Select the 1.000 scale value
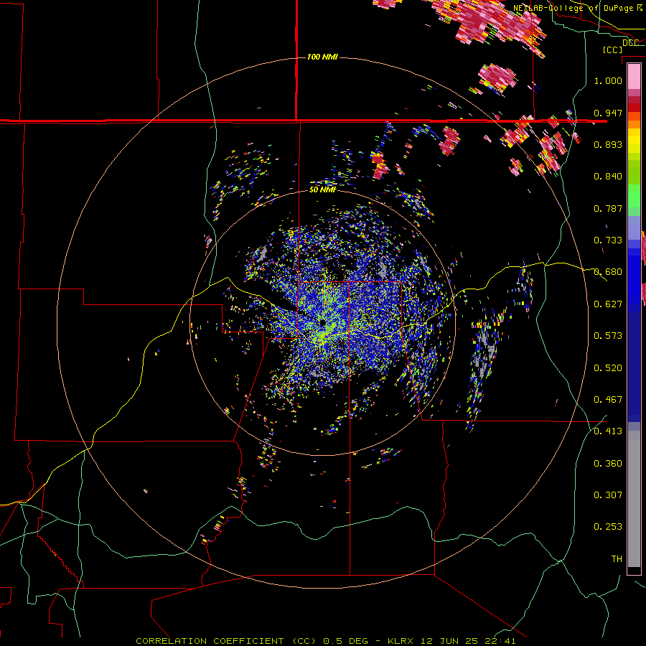Viewport: 646px width, 646px height. (608, 80)
